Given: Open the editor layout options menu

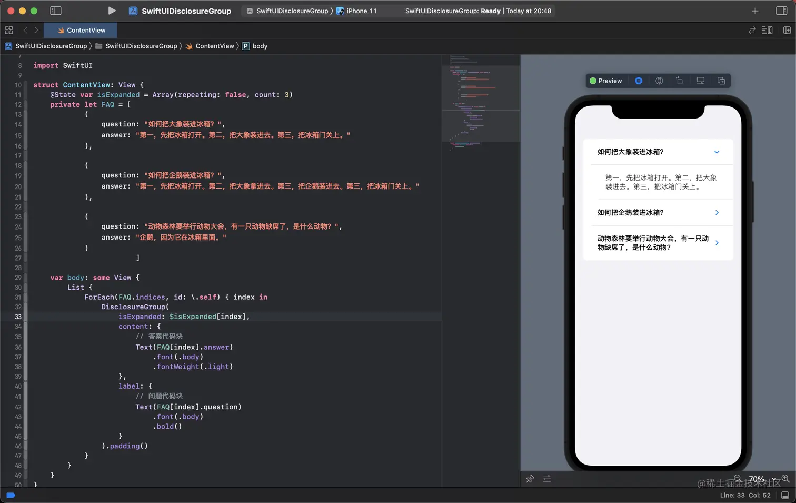Looking at the screenshot, I should tap(768, 30).
